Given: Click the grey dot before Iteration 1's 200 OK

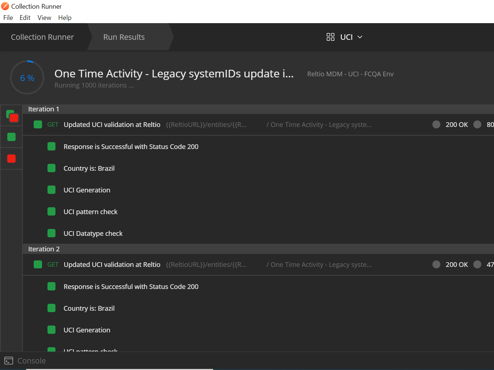Looking at the screenshot, I should tap(436, 124).
